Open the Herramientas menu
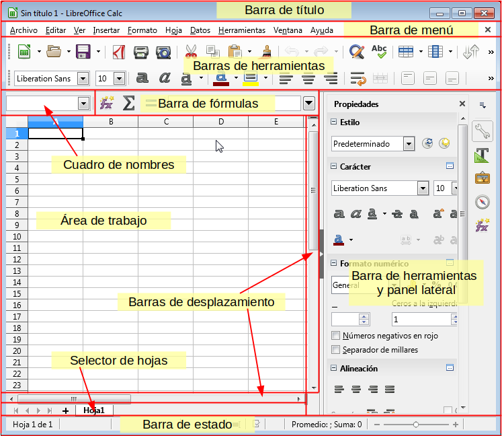The image size is (502, 436). (242, 30)
